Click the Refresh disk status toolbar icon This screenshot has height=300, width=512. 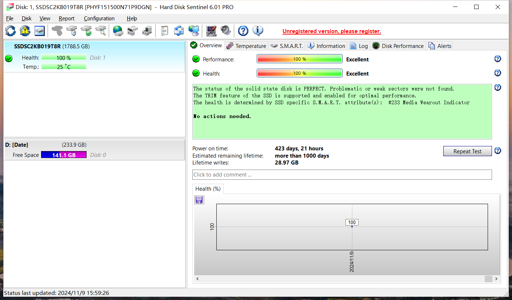11,31
